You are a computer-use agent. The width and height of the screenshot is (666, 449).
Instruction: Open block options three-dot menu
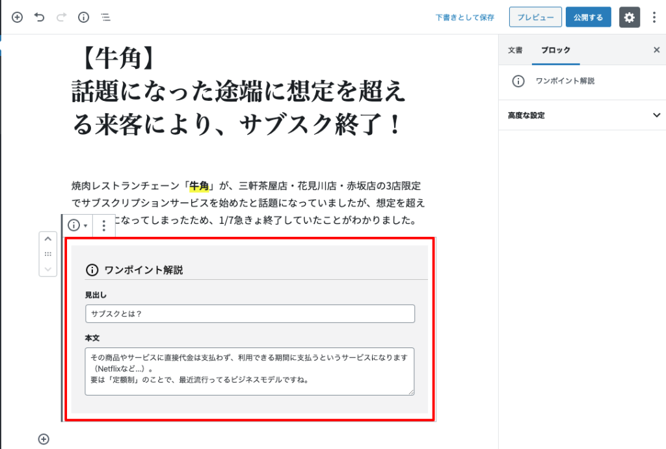pos(103,226)
